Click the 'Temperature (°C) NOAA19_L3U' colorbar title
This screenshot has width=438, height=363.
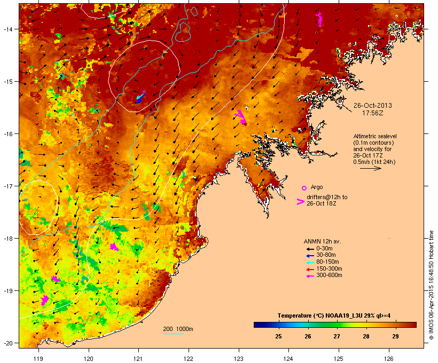tap(320, 316)
